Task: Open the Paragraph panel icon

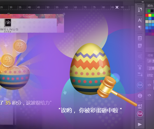Action: 140,28
